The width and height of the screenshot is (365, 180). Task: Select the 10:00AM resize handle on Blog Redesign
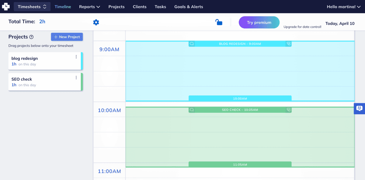pyautogui.click(x=240, y=98)
